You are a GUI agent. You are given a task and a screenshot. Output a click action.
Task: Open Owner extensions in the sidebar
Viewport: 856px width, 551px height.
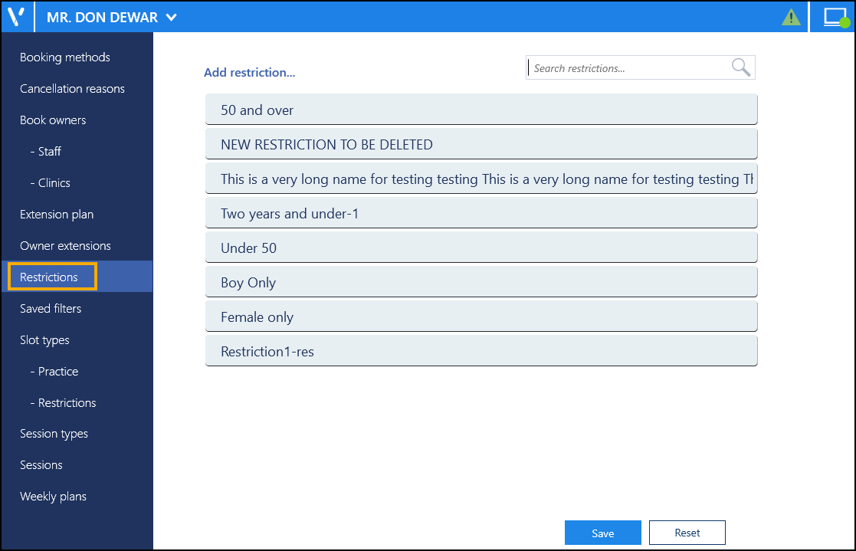pyautogui.click(x=65, y=246)
